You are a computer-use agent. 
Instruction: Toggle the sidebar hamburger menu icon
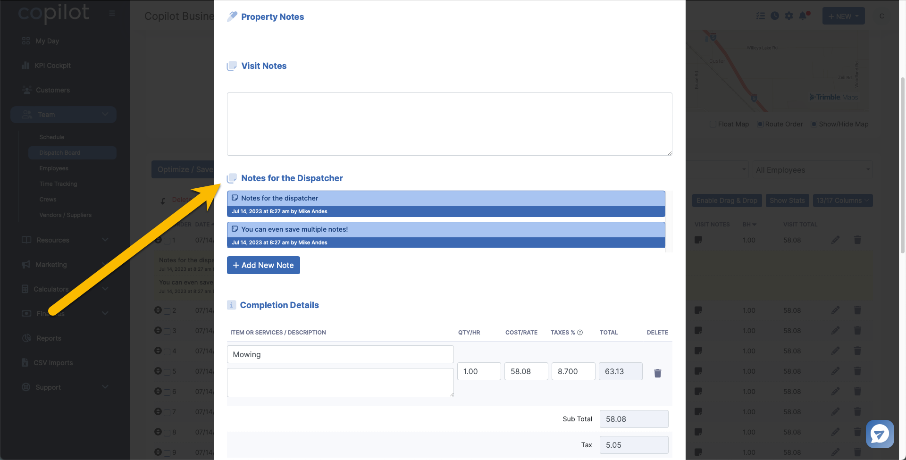(x=112, y=13)
